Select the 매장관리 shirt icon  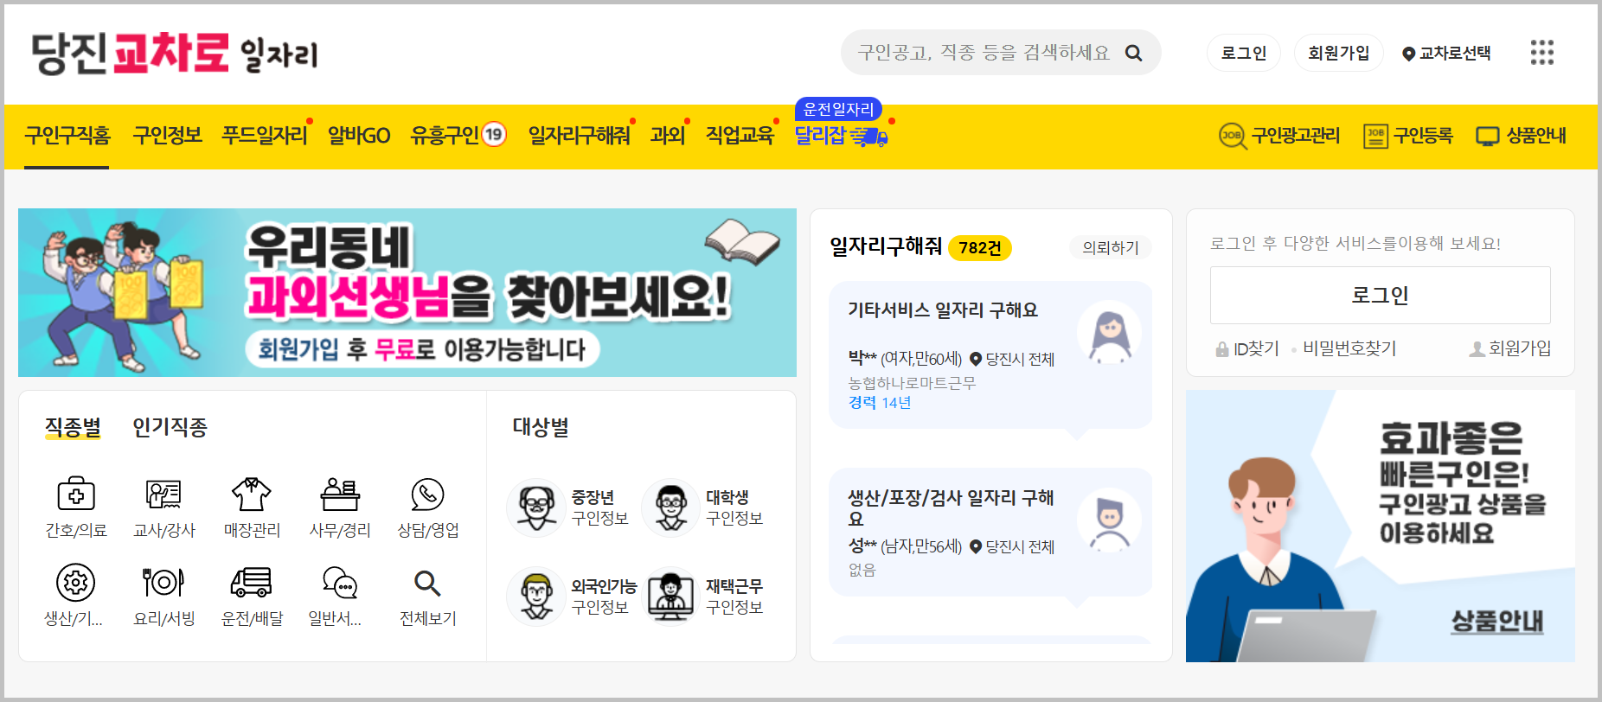(x=252, y=495)
